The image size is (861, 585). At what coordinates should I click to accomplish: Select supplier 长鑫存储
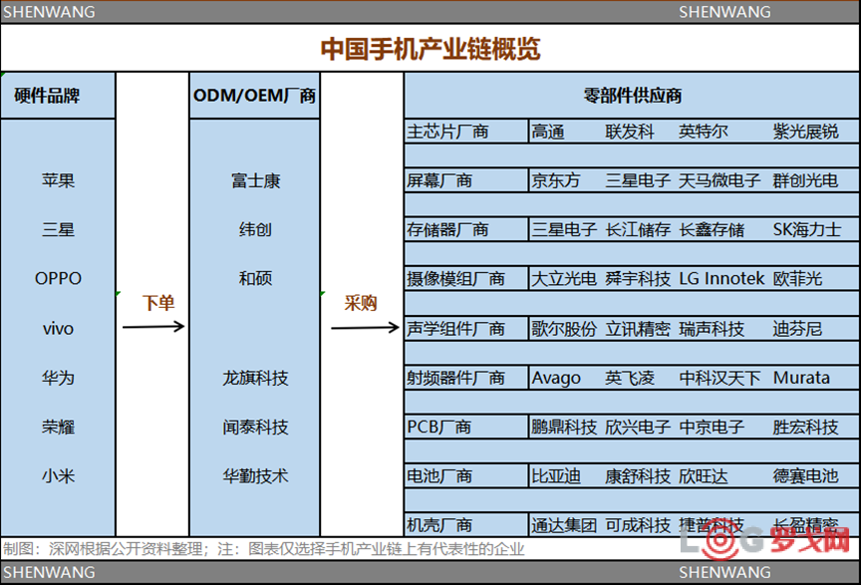coord(712,229)
